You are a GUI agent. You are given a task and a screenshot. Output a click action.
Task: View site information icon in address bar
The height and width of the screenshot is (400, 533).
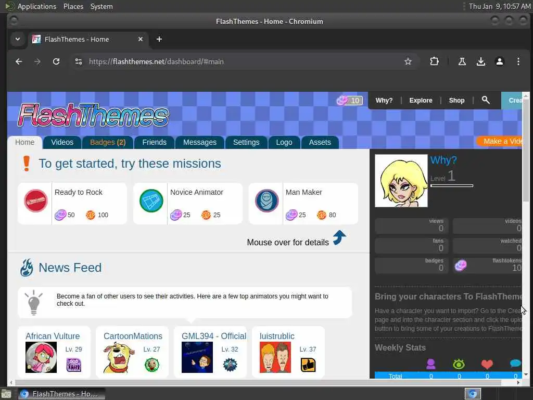tap(79, 61)
